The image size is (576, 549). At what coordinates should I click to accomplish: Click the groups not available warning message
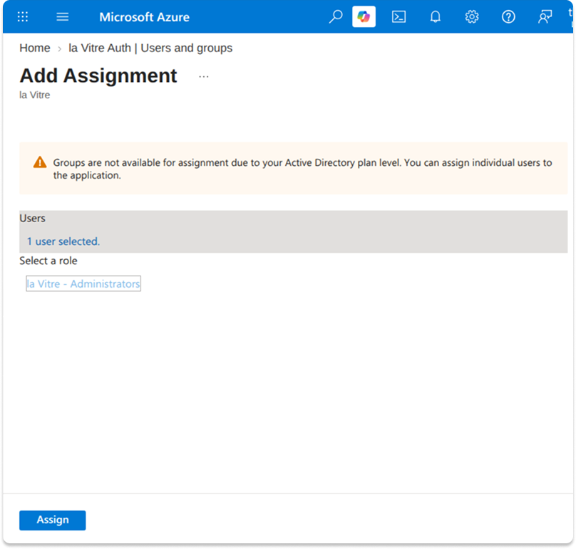tap(303, 169)
